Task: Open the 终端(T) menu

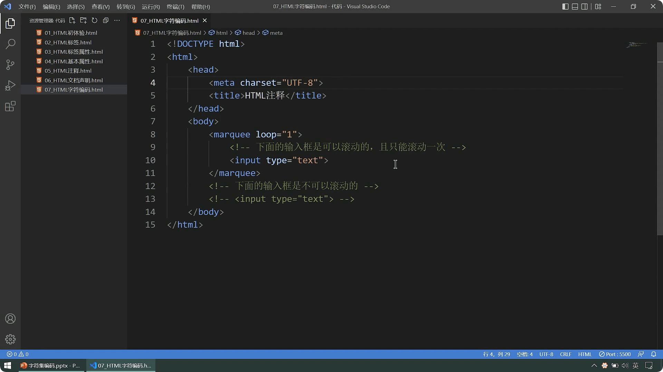Action: (x=175, y=7)
